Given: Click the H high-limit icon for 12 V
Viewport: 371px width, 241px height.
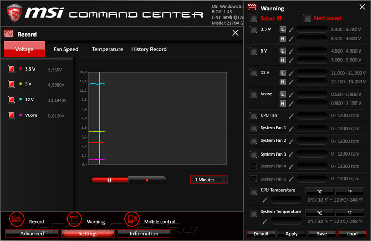Looking at the screenshot, I should pyautogui.click(x=282, y=82).
